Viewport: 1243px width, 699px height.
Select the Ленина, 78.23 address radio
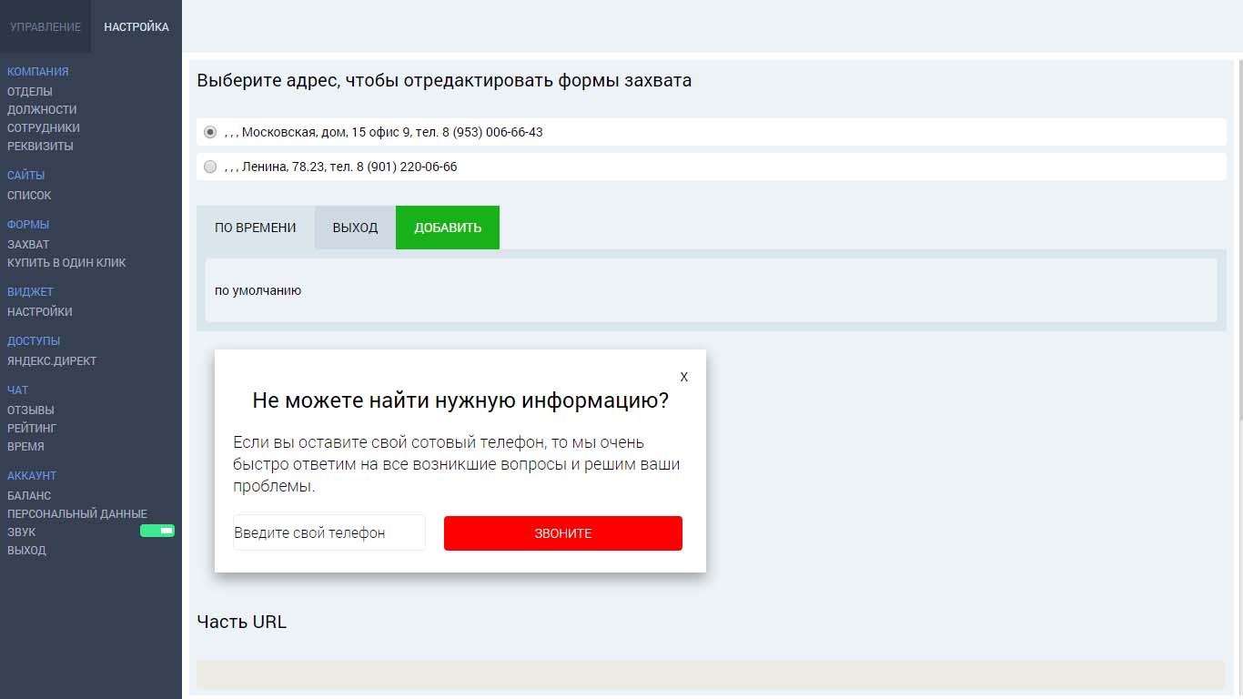click(x=211, y=167)
